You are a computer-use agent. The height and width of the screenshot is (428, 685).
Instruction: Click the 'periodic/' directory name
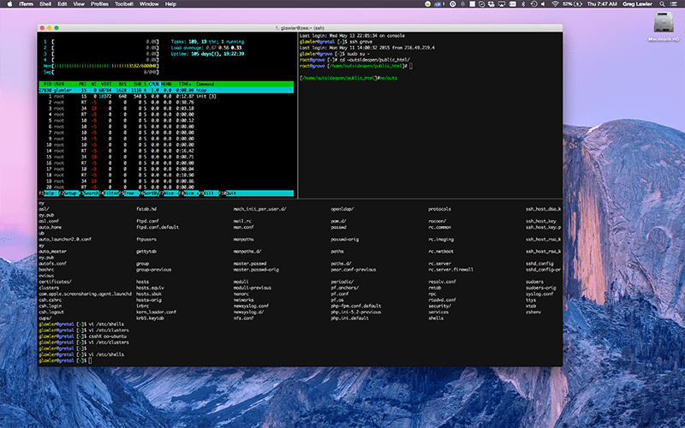point(342,282)
